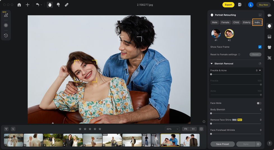
Task: Click the yellow Export button
Action: (x=228, y=5)
